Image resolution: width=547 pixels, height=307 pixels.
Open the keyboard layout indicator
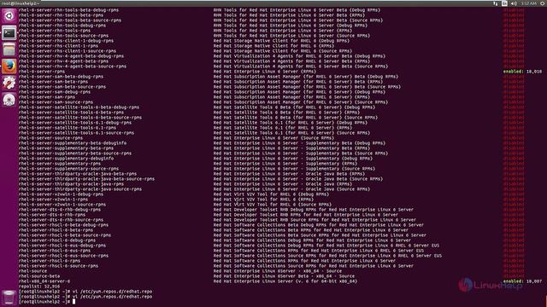[504, 3]
